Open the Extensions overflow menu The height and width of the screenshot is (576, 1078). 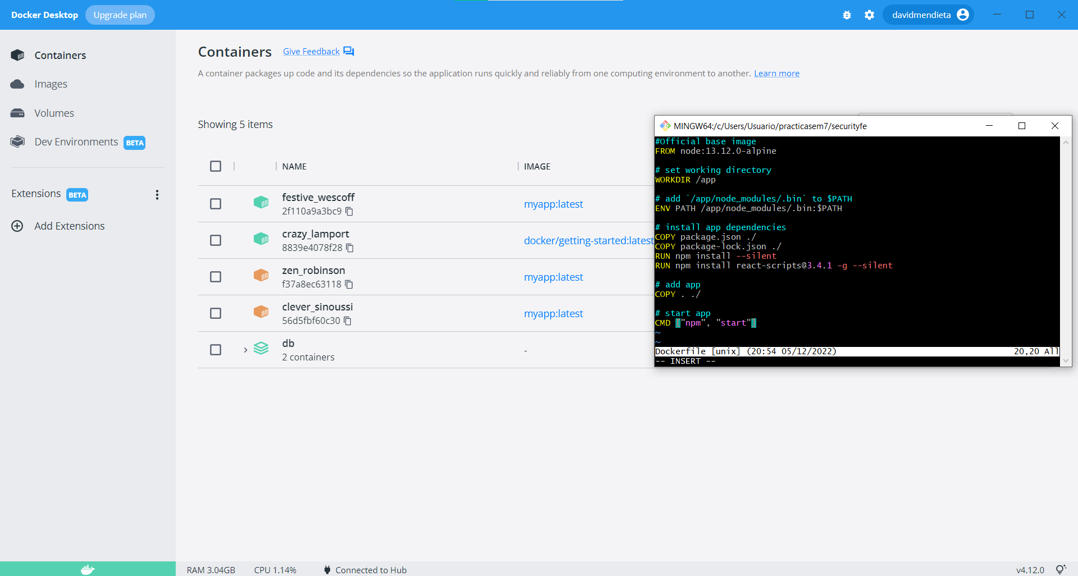[157, 195]
